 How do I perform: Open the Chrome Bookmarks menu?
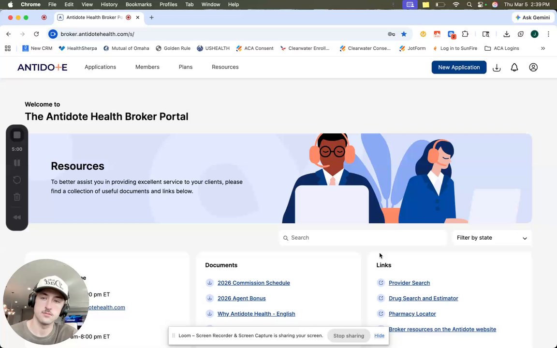[139, 5]
